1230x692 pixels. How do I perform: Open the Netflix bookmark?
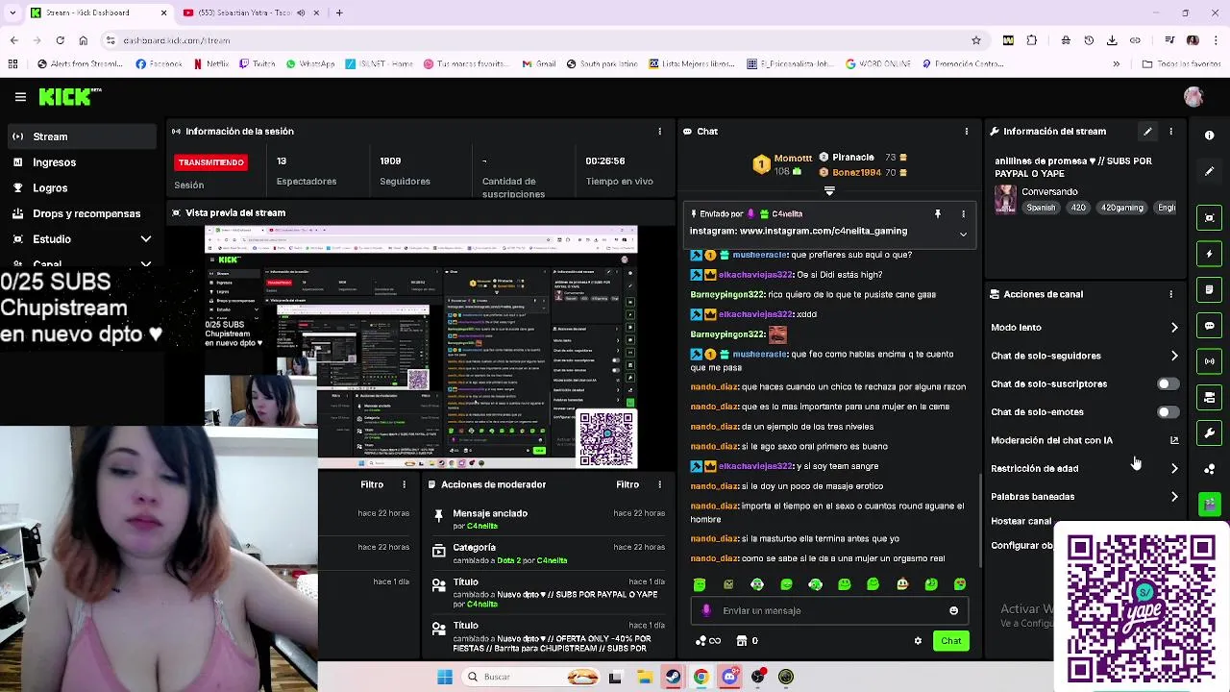[211, 64]
